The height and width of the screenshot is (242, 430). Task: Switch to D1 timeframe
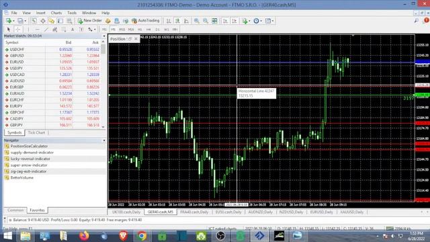coord(157,30)
